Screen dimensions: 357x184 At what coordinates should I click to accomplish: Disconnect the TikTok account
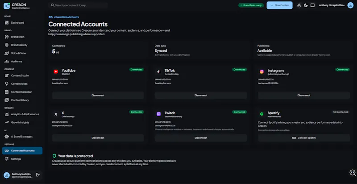(x=201, y=96)
